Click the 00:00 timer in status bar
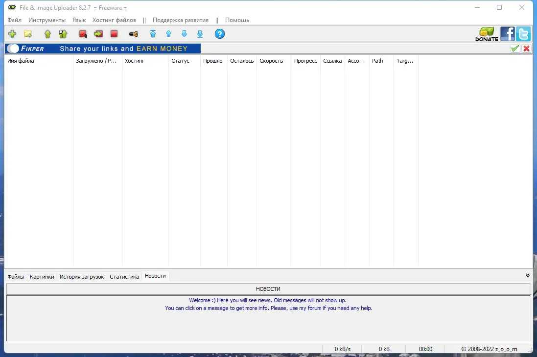 coord(425,349)
